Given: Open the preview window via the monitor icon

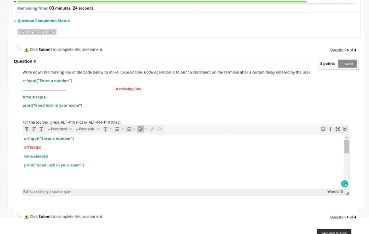Looking at the screenshot, I should [323, 129].
